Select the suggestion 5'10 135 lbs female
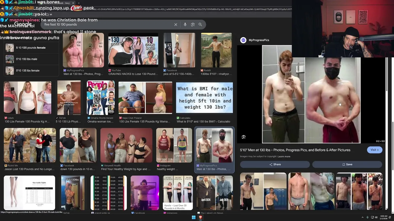Image resolution: width=394 pixels, height=221 pixels. (x=31, y=71)
